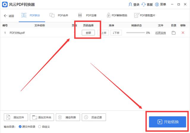Click the 排序 column header

pos(112,26)
